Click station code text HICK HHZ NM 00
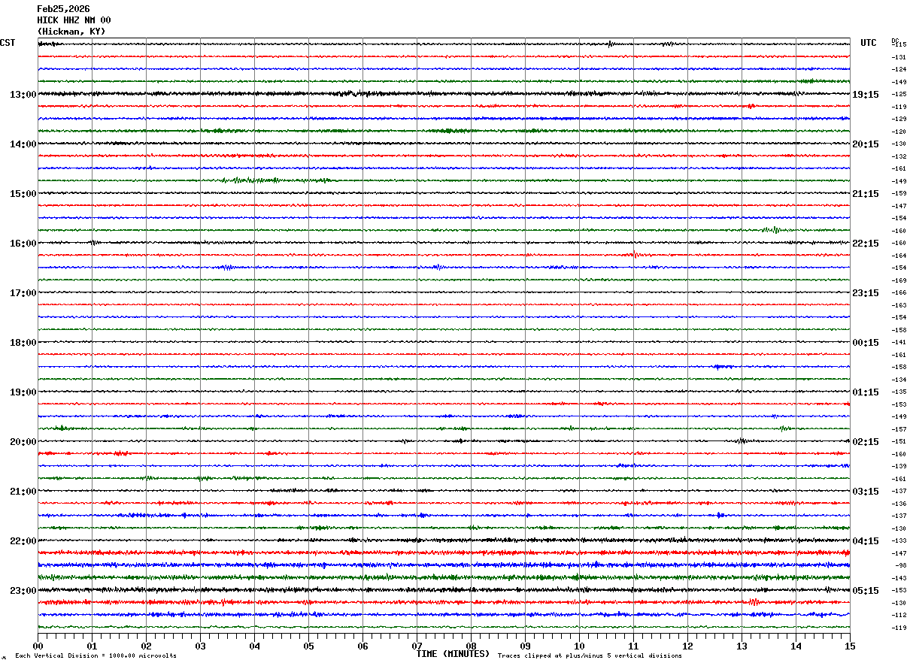 coord(74,20)
